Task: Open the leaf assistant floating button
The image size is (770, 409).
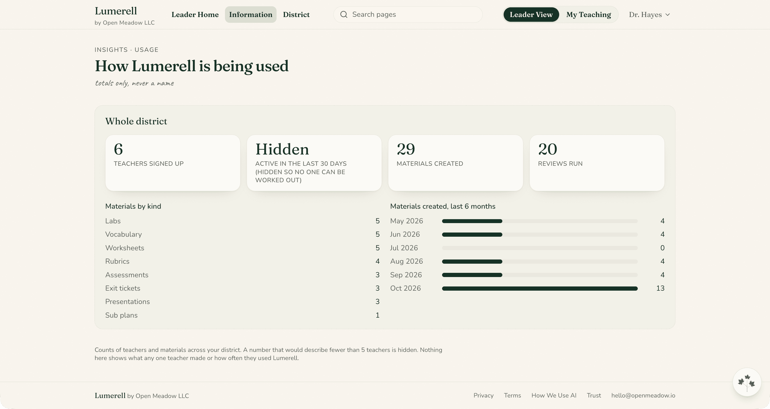Action: pyautogui.click(x=747, y=382)
